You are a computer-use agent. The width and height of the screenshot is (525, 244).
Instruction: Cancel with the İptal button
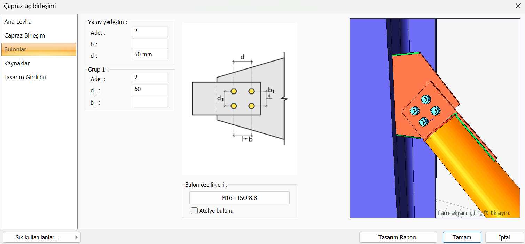(504, 237)
